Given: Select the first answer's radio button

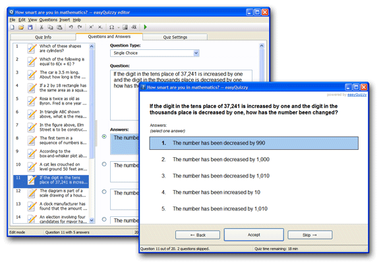Looking at the screenshot, I should (x=104, y=137).
